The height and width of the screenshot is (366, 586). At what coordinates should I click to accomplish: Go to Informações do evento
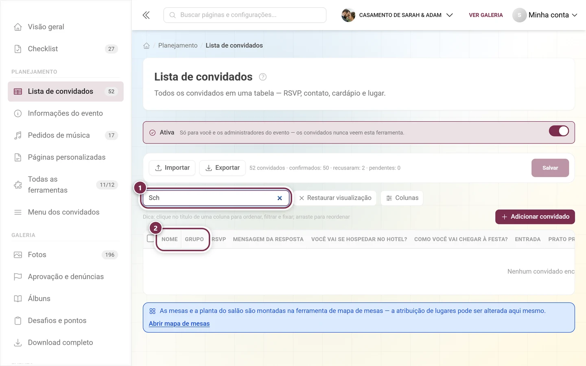click(x=66, y=113)
